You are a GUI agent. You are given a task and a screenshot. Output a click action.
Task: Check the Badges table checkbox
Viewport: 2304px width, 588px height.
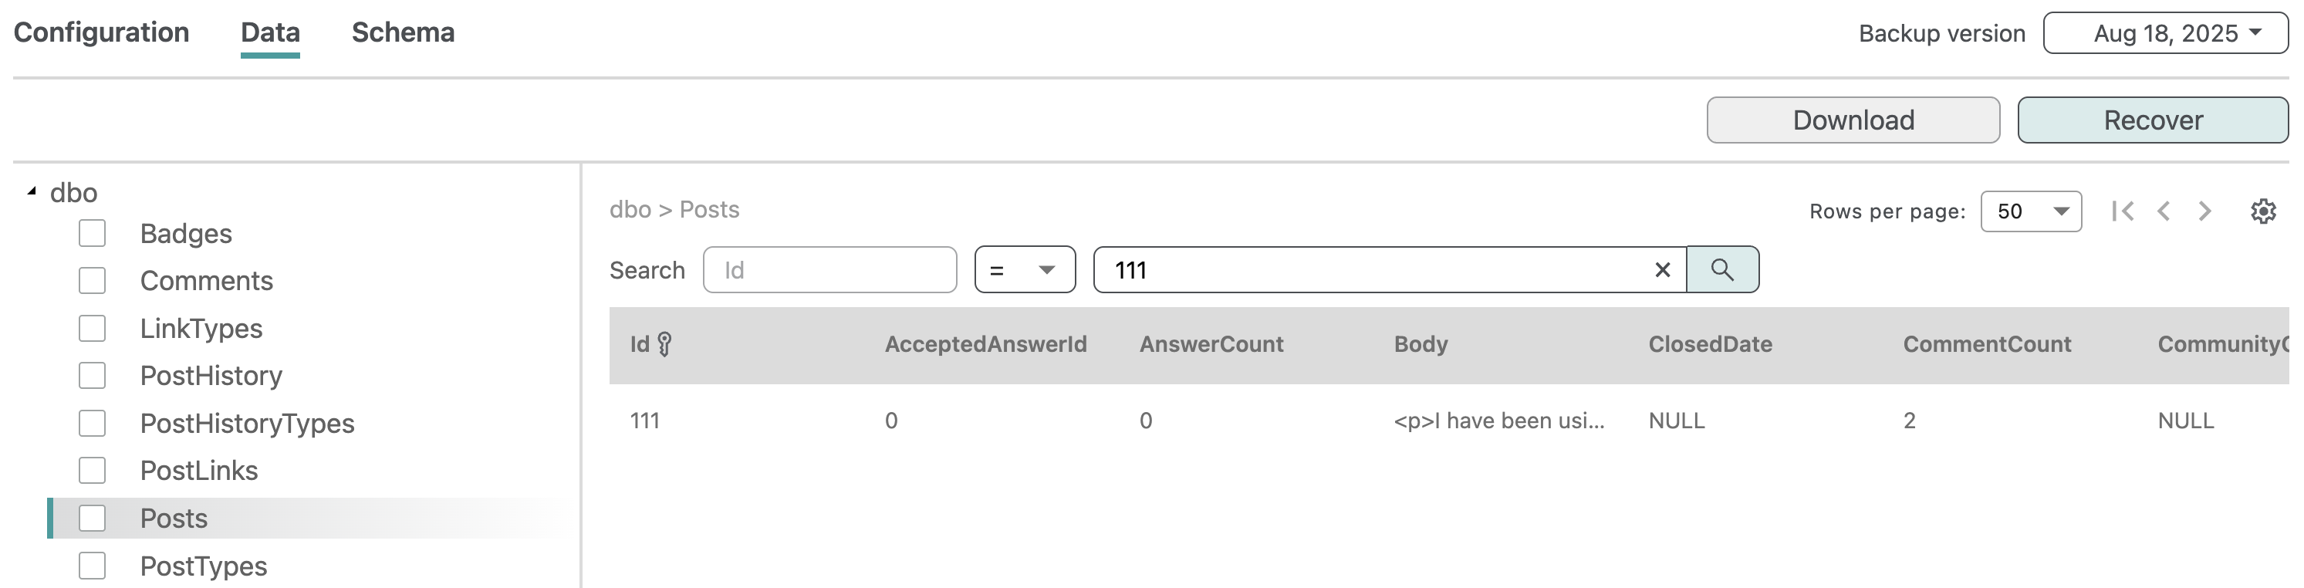[x=92, y=234]
